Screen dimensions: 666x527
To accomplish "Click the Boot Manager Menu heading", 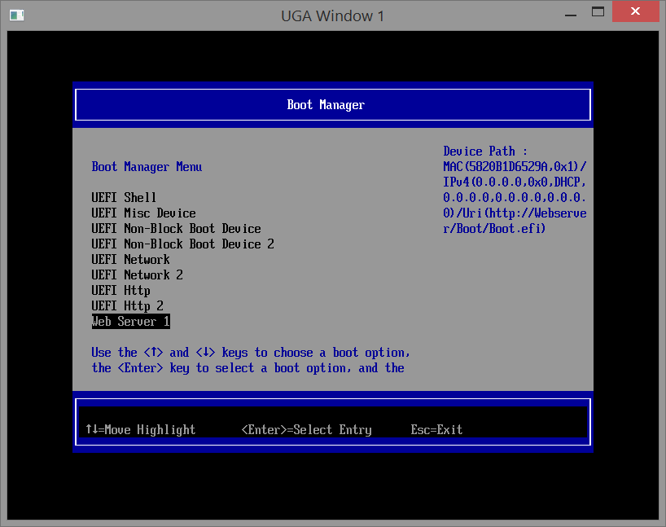I will (147, 167).
